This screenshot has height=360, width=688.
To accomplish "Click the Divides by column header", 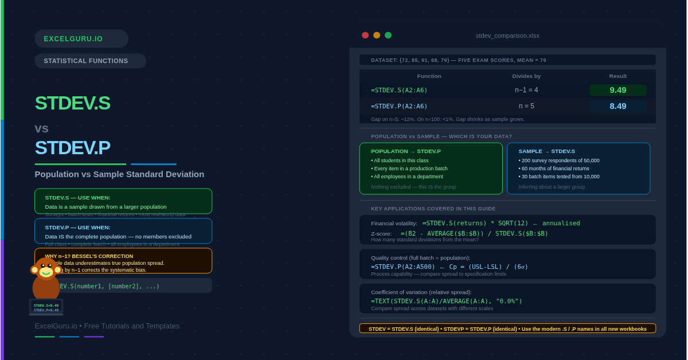I will point(526,76).
